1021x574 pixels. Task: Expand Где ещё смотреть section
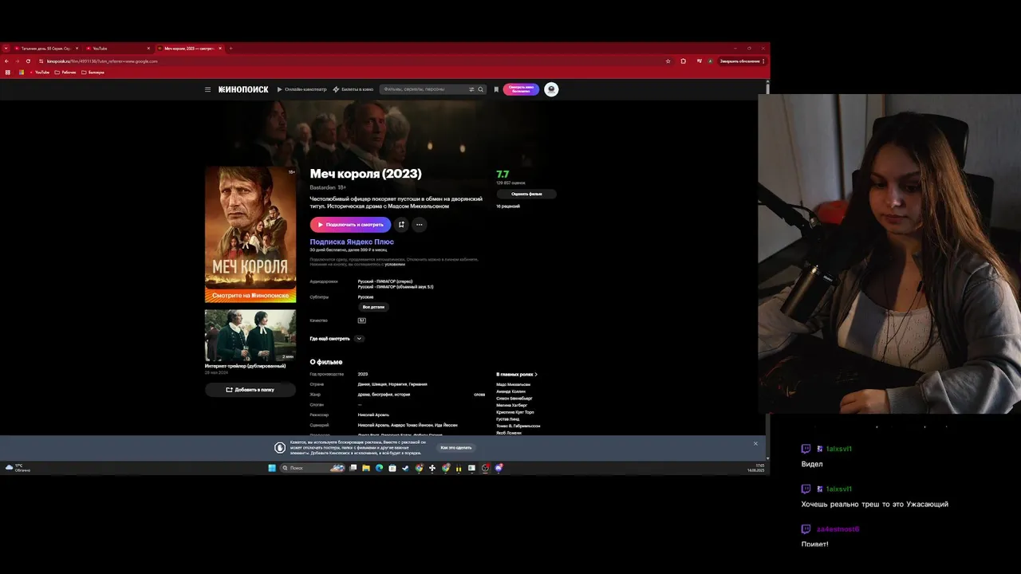click(x=337, y=339)
